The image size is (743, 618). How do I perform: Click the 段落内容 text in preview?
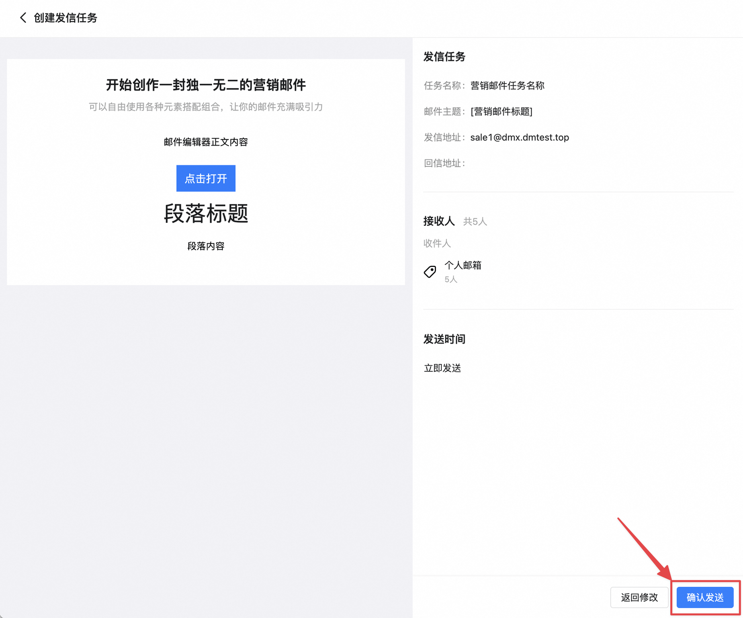[206, 246]
